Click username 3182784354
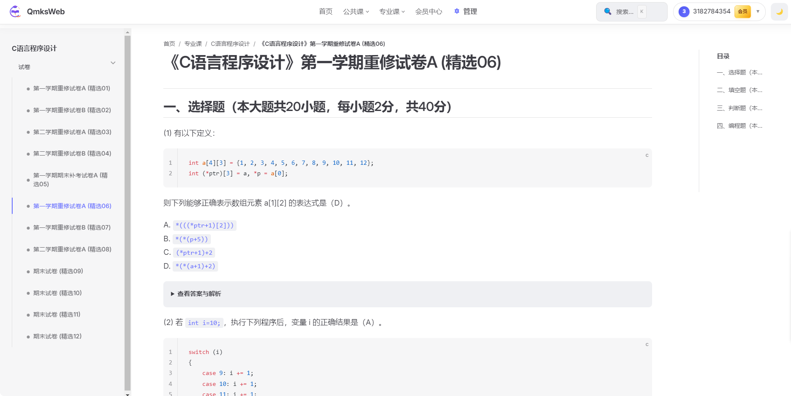Viewport: 791px width, 396px height. click(712, 11)
